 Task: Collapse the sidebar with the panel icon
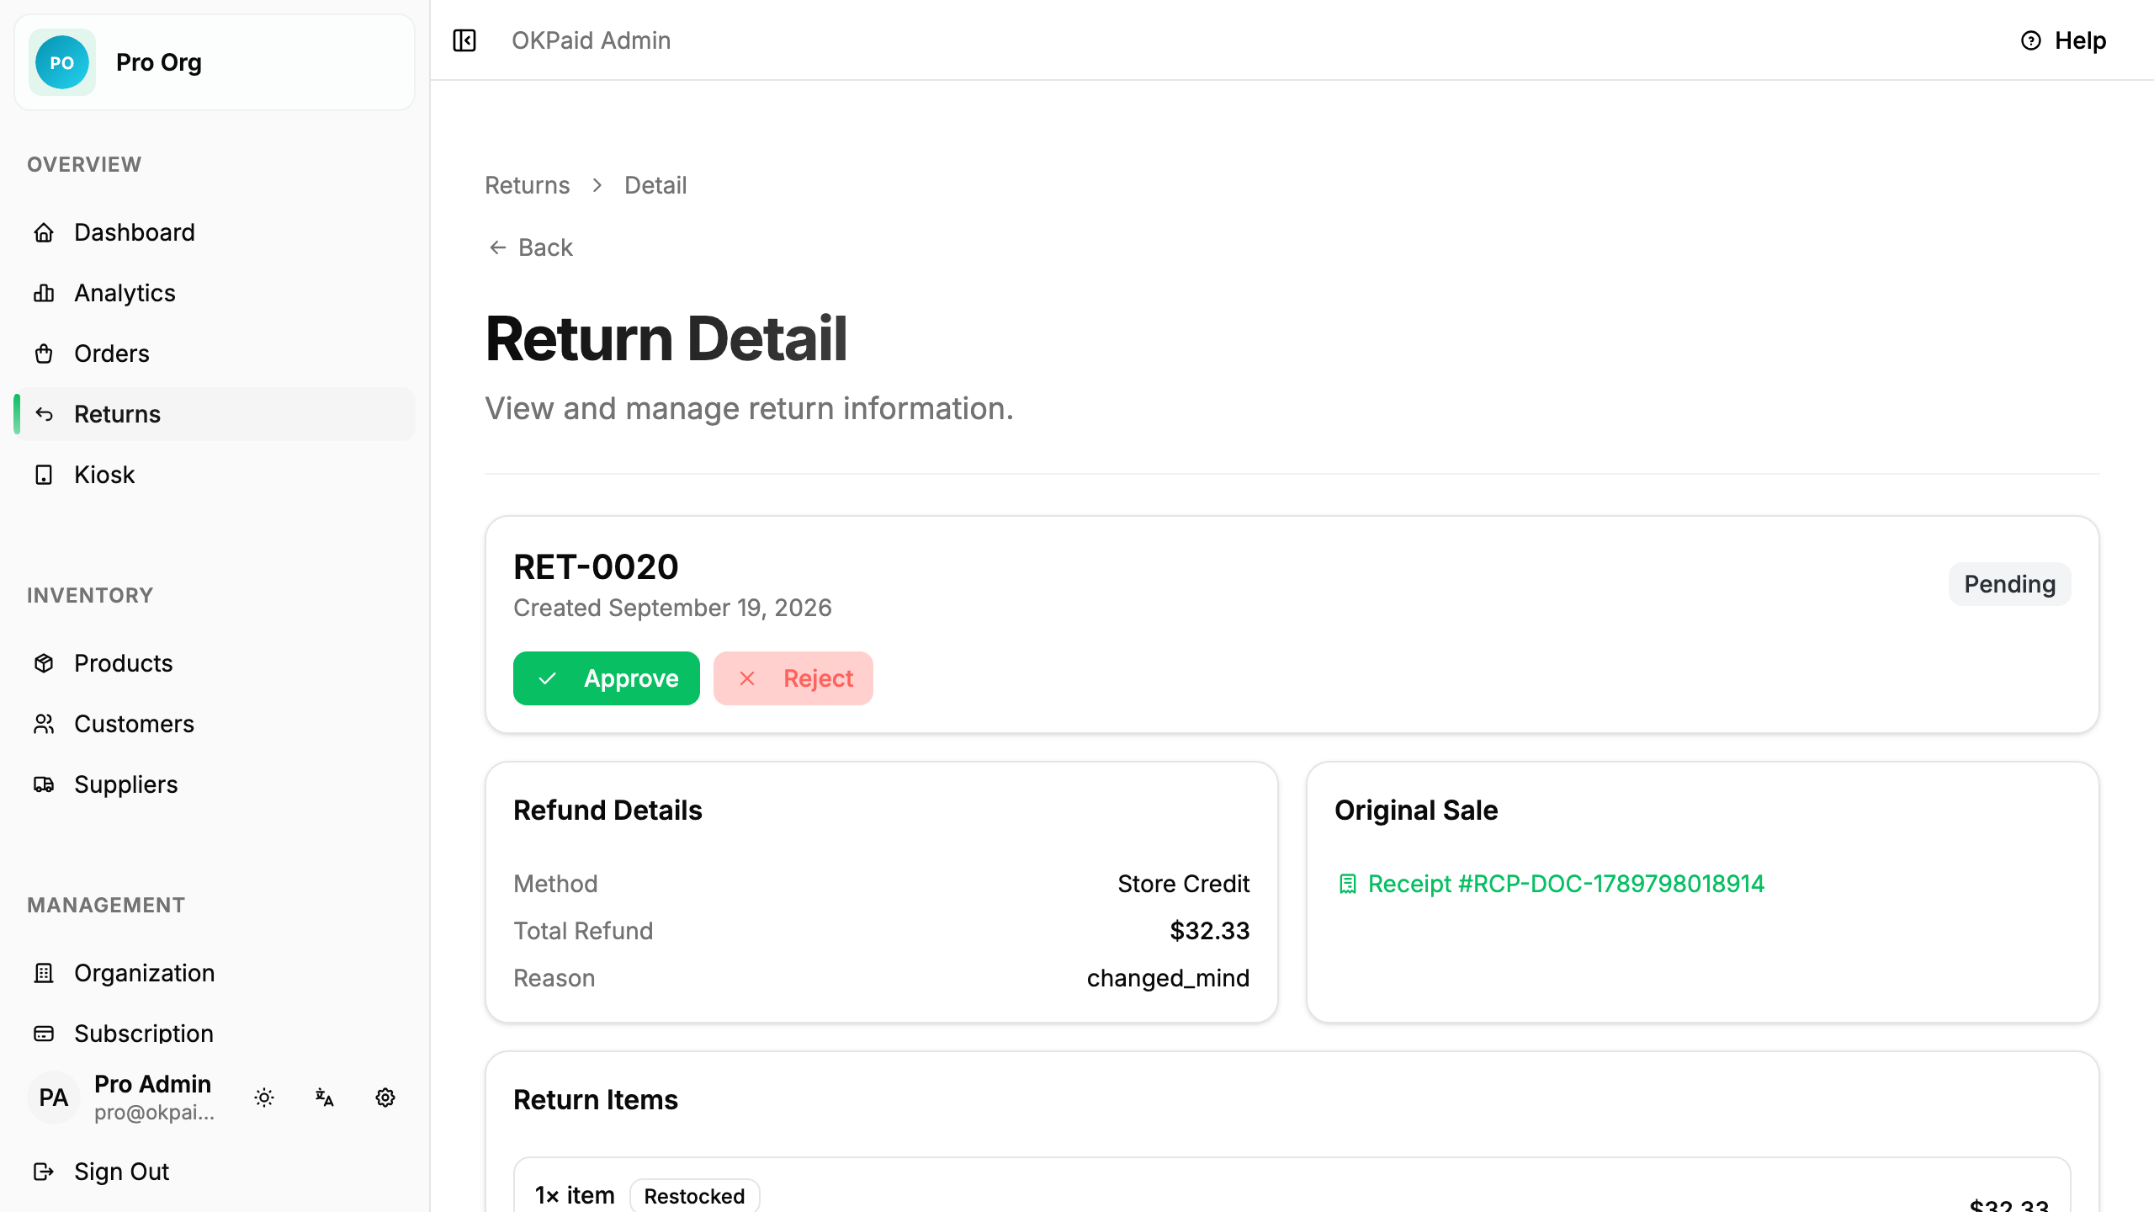point(464,40)
